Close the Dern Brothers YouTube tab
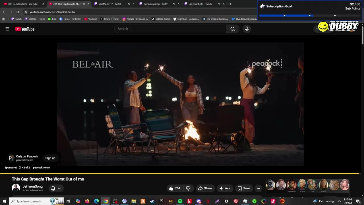This screenshot has width=364, height=205. [43, 4]
